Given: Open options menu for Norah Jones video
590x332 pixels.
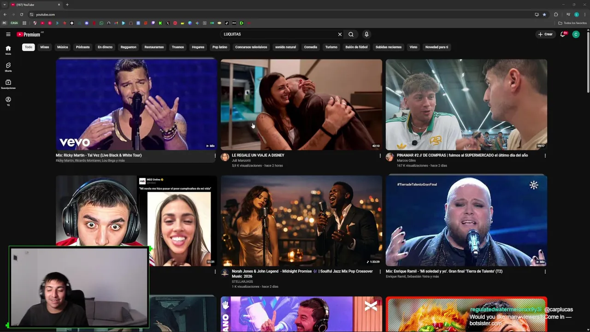Looking at the screenshot, I should pyautogui.click(x=380, y=272).
